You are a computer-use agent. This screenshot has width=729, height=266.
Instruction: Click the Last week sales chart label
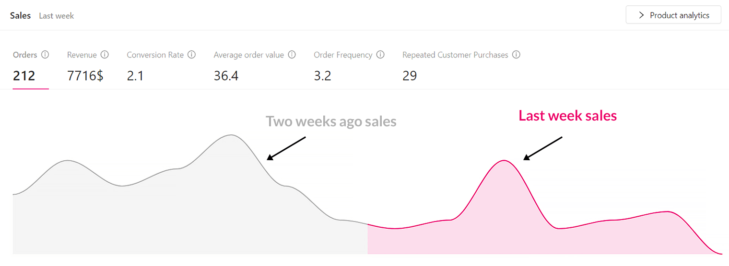click(x=568, y=115)
